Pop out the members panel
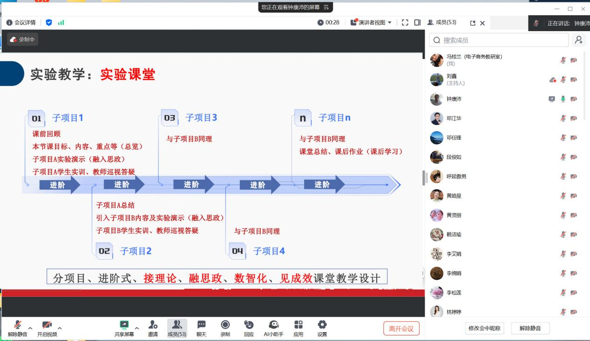The height and width of the screenshot is (341, 590). point(473,23)
